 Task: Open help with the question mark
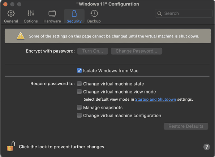pyautogui.click(x=206, y=147)
